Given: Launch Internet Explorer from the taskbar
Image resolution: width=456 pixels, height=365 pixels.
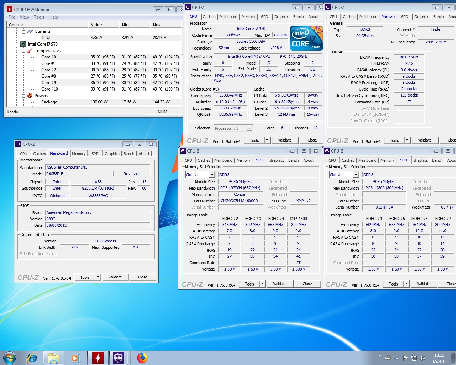Looking at the screenshot, I should (32, 358).
